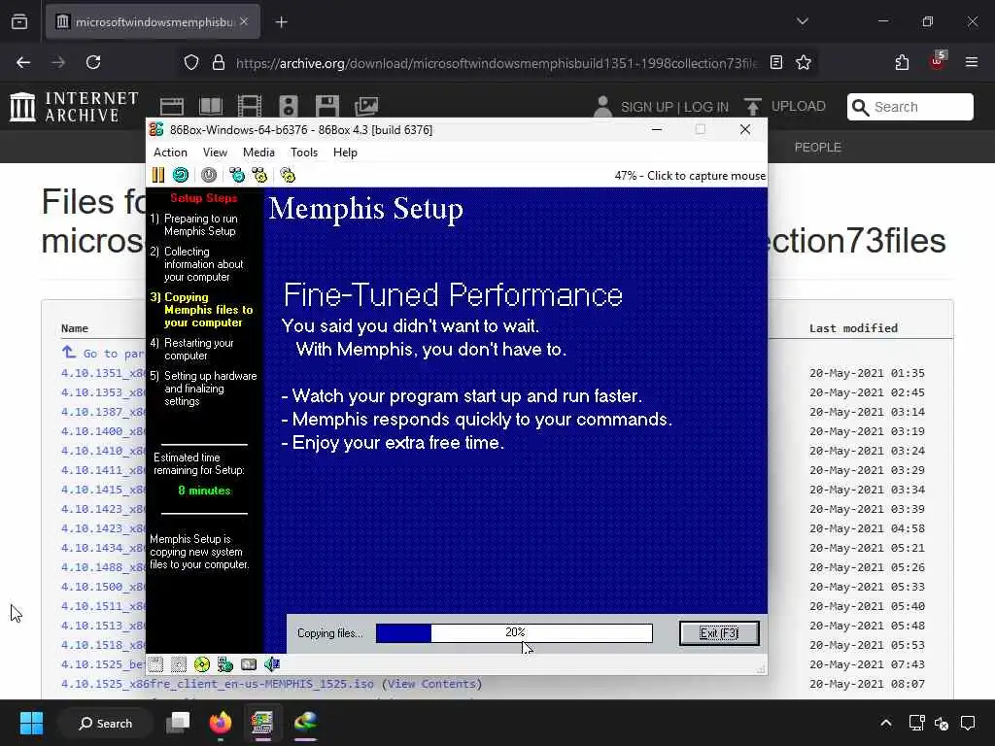This screenshot has width=995, height=746.
Task: Click Exit (F3) button in Memphis Setup
Action: point(719,633)
